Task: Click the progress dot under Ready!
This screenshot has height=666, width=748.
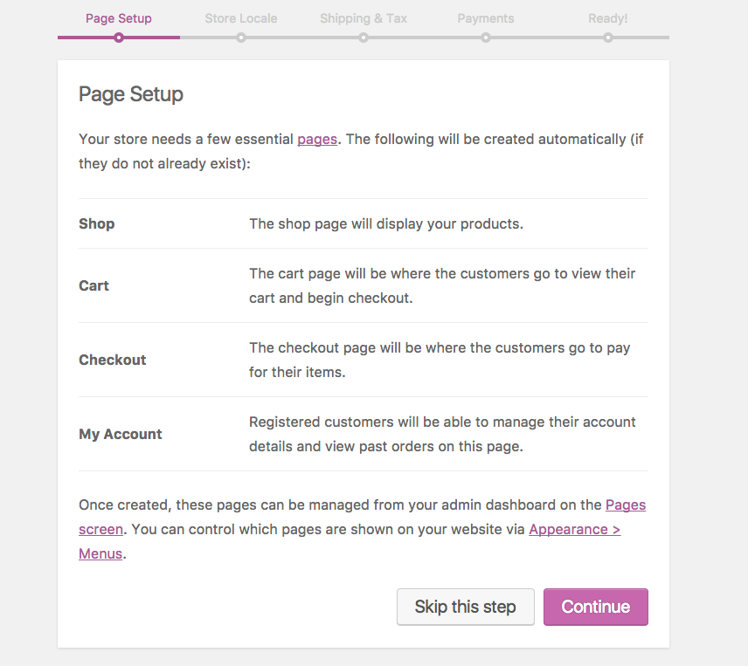Action: point(608,38)
